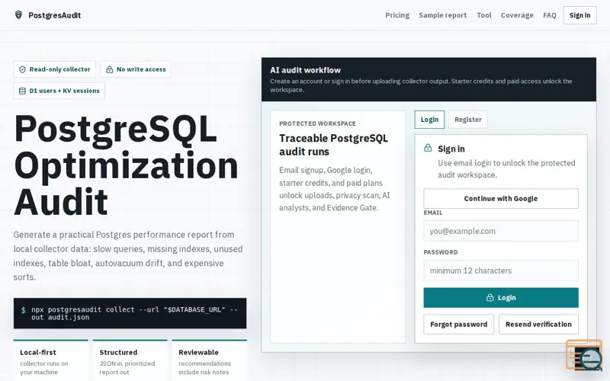610x381 pixels.
Task: Focus the Email input field
Action: (501, 231)
